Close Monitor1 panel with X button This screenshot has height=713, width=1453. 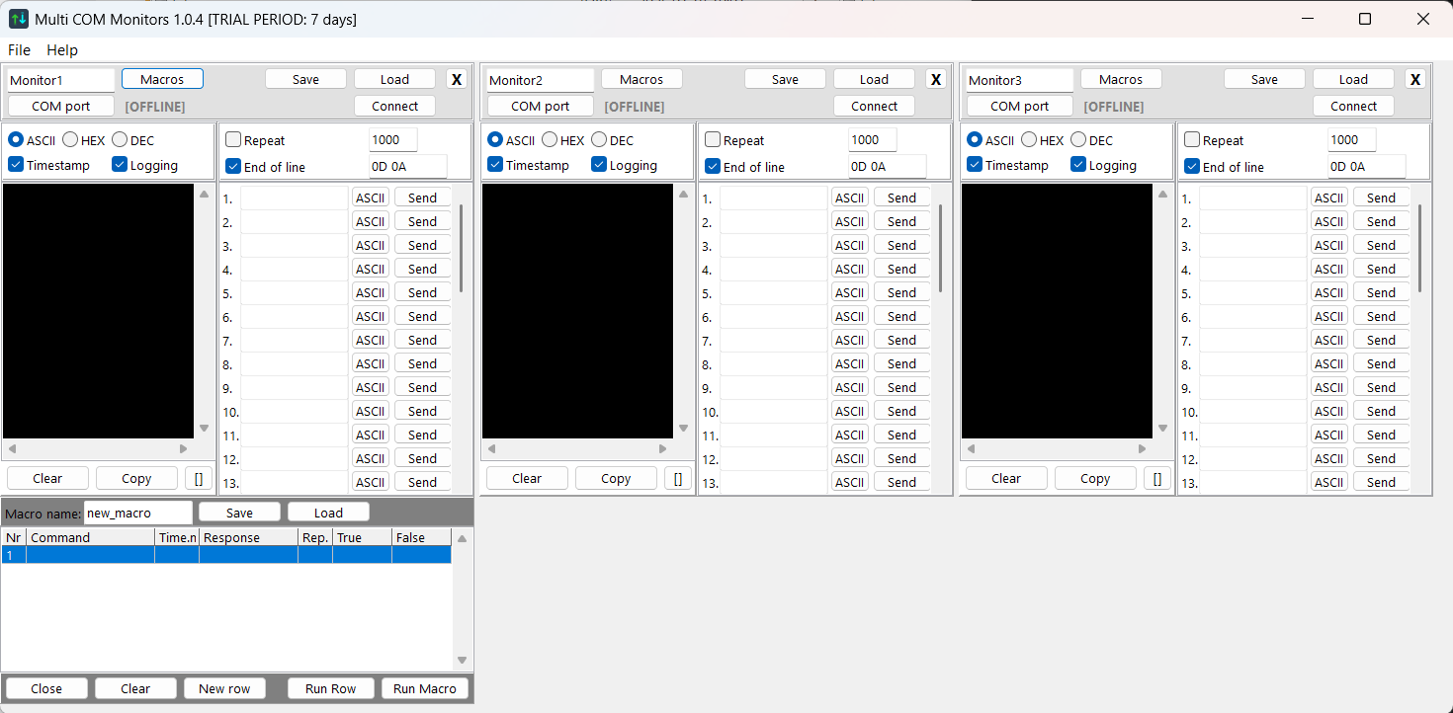456,80
